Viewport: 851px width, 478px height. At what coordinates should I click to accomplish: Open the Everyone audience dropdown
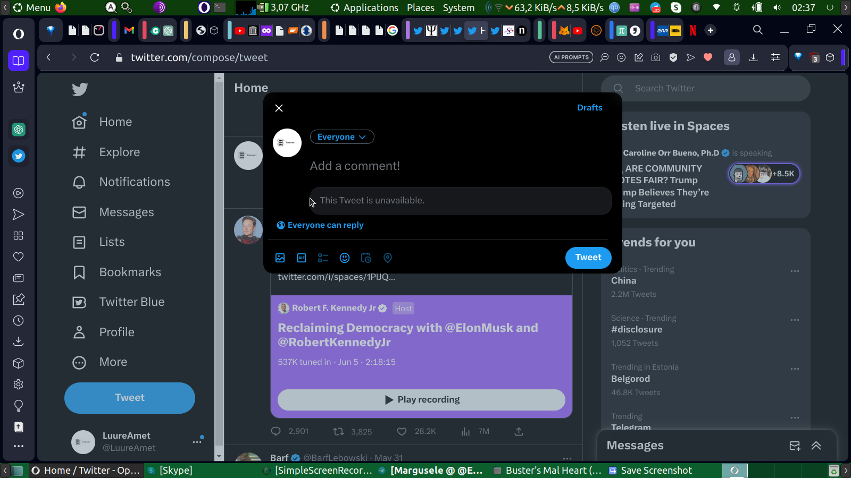click(342, 137)
